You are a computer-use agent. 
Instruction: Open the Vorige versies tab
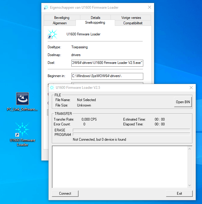point(131,18)
